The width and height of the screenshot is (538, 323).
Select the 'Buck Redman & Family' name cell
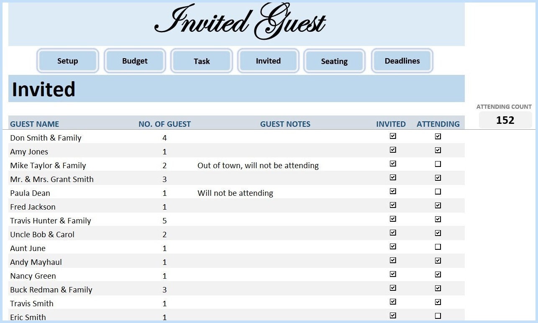(x=51, y=290)
